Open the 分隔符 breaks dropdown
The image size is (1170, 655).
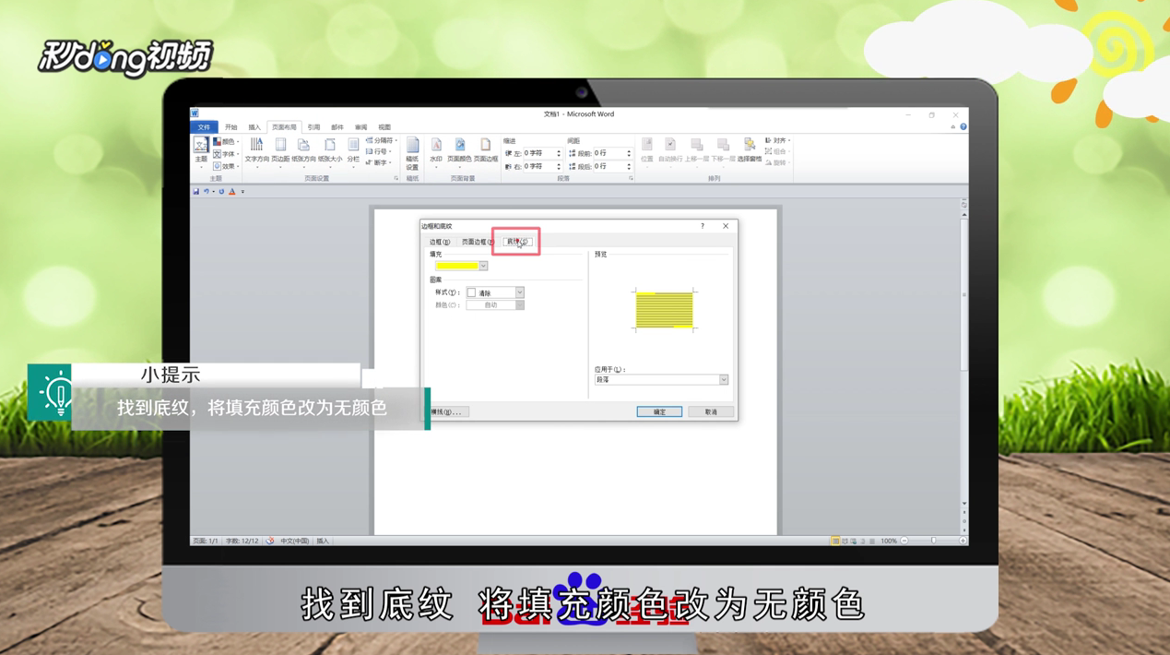382,141
